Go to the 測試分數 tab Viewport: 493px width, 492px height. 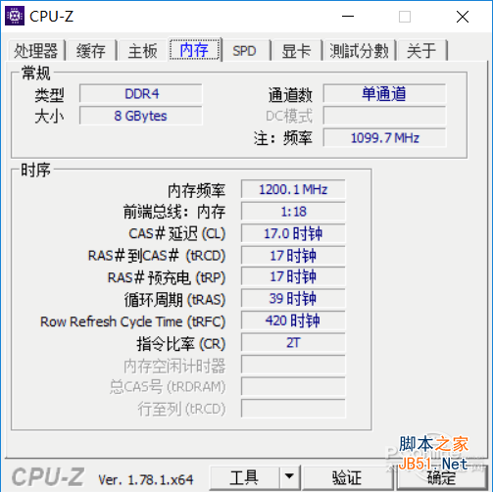(x=359, y=50)
